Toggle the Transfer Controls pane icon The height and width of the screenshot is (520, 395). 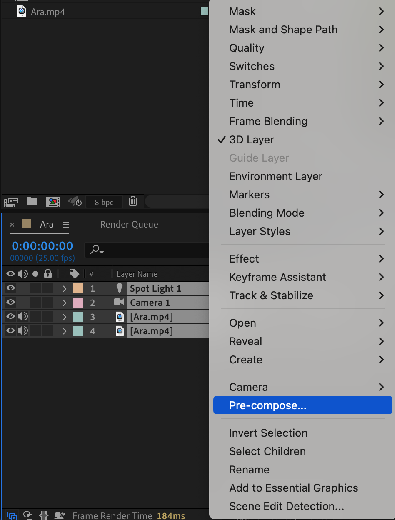28,516
